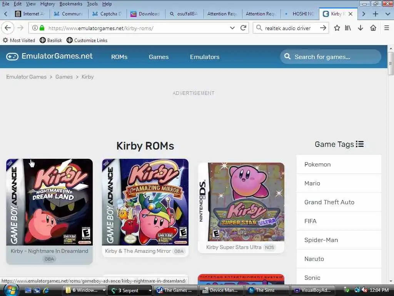394x296 pixels.
Task: Switch to the HOSHI NO tab
Action: tap(300, 14)
